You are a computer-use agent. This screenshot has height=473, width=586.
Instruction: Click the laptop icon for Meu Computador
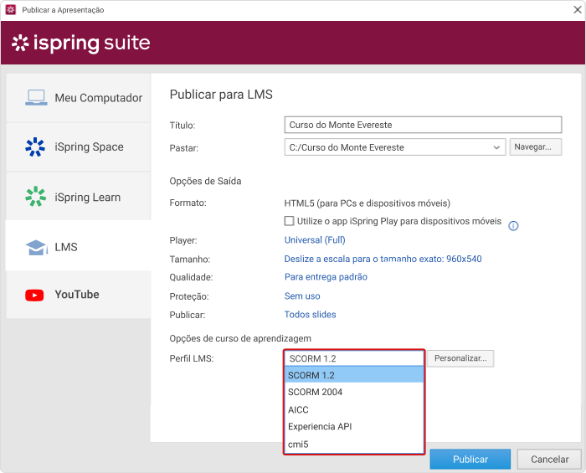(36, 97)
